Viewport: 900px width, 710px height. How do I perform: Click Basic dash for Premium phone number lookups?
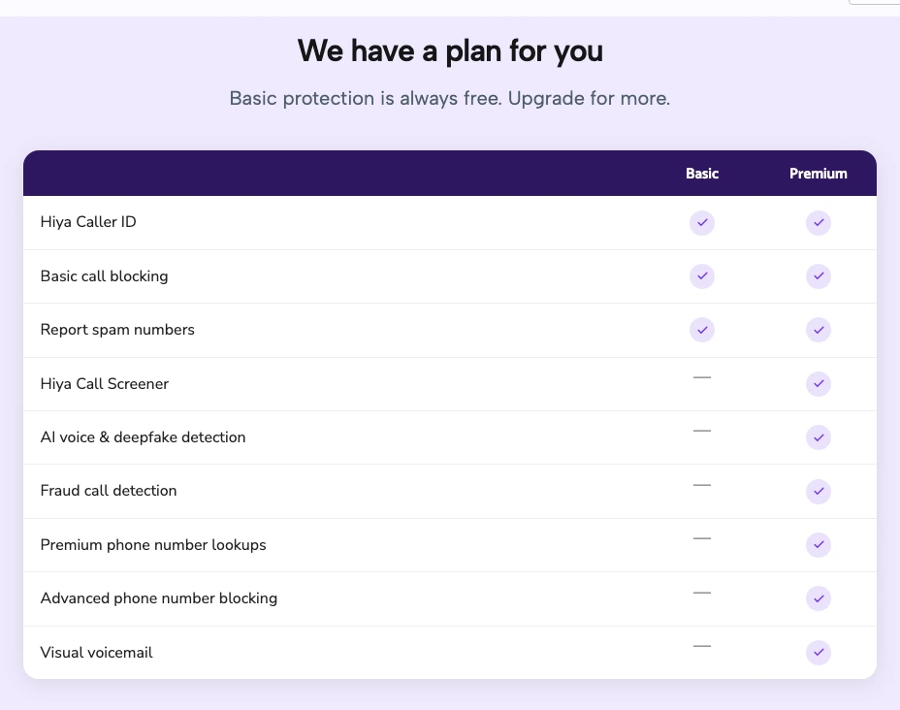coord(702,538)
